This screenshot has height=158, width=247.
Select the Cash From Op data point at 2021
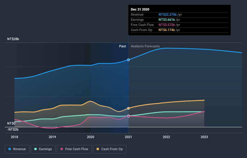tap(128, 108)
